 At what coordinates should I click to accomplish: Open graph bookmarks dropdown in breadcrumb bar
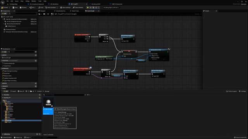(40, 14)
